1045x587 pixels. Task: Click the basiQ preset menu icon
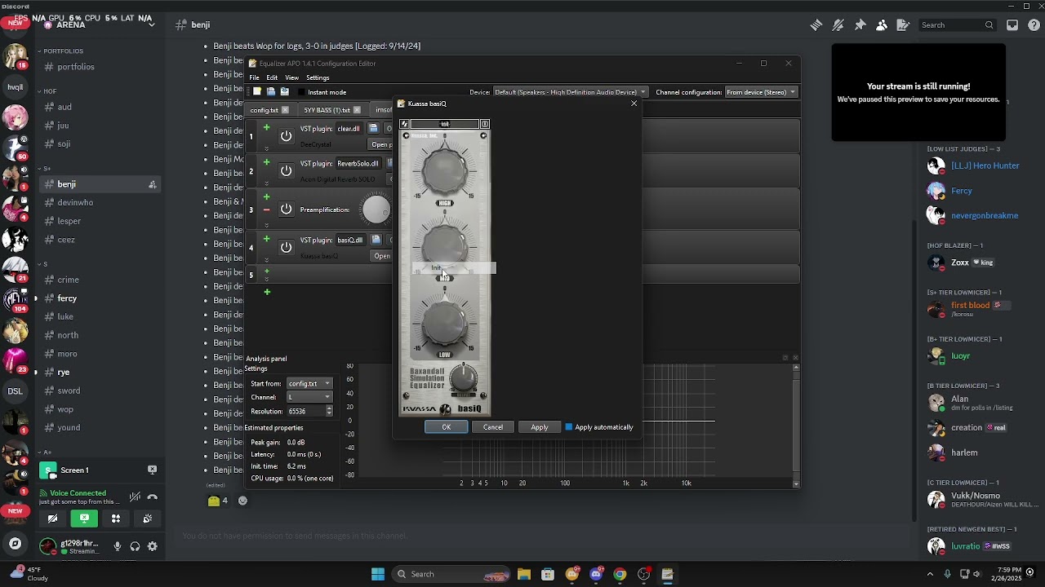point(404,124)
